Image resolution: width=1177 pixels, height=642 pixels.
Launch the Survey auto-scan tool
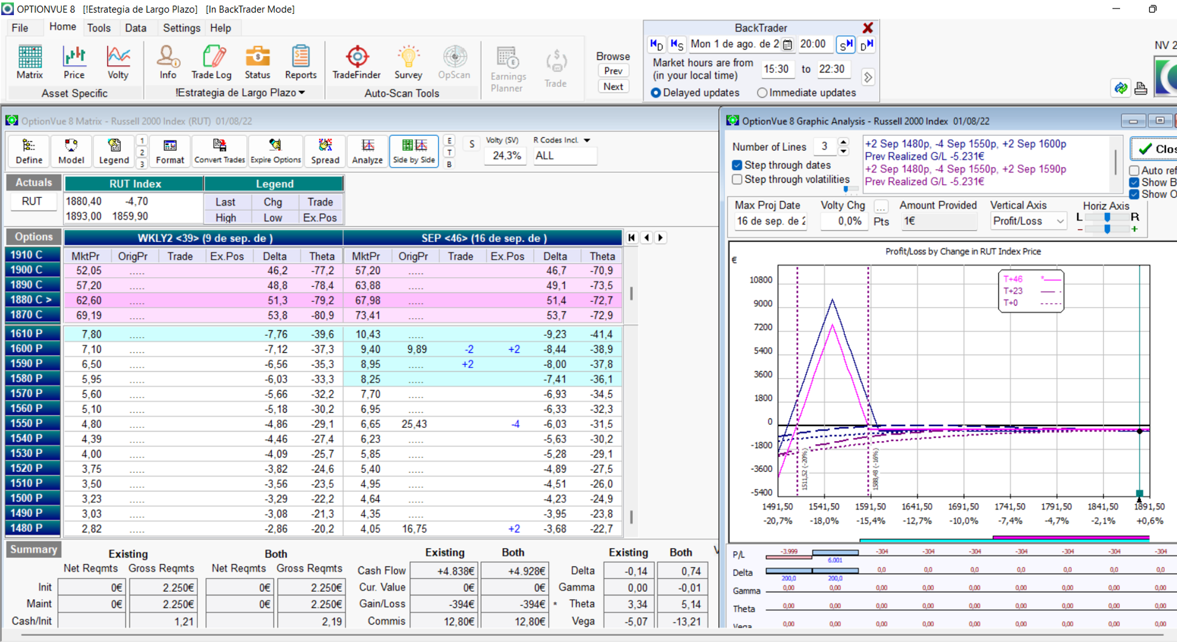408,62
